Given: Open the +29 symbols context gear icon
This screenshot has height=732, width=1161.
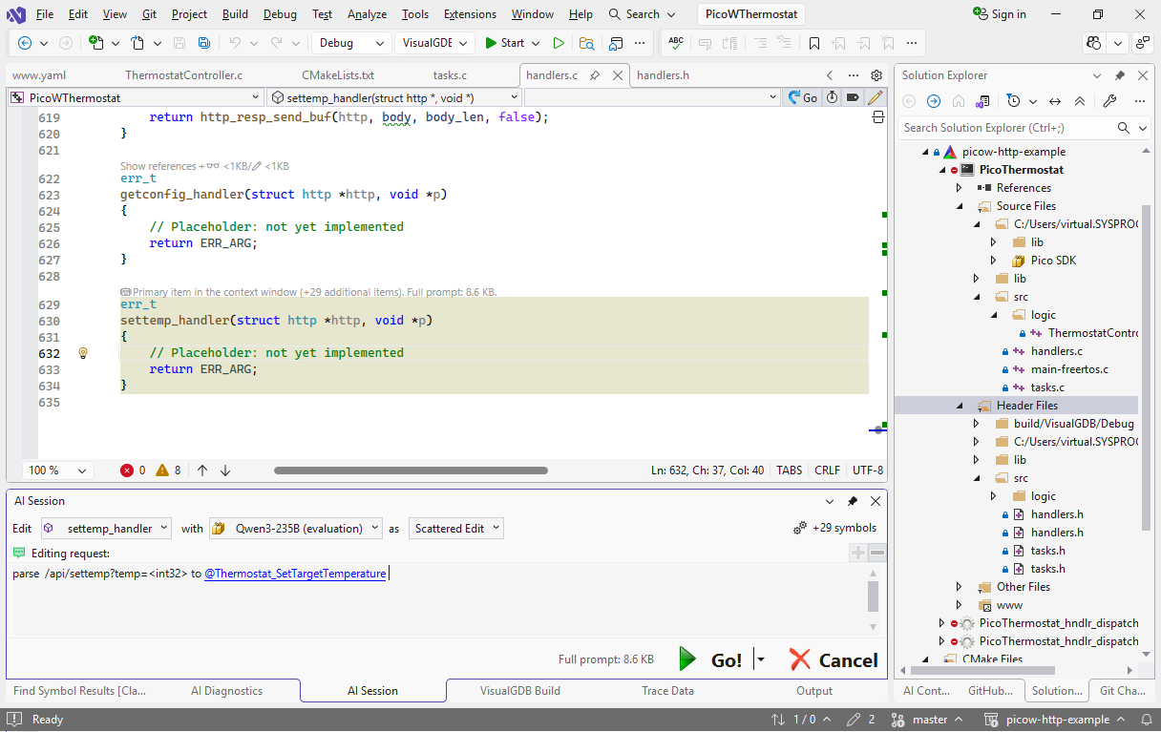Looking at the screenshot, I should (800, 528).
